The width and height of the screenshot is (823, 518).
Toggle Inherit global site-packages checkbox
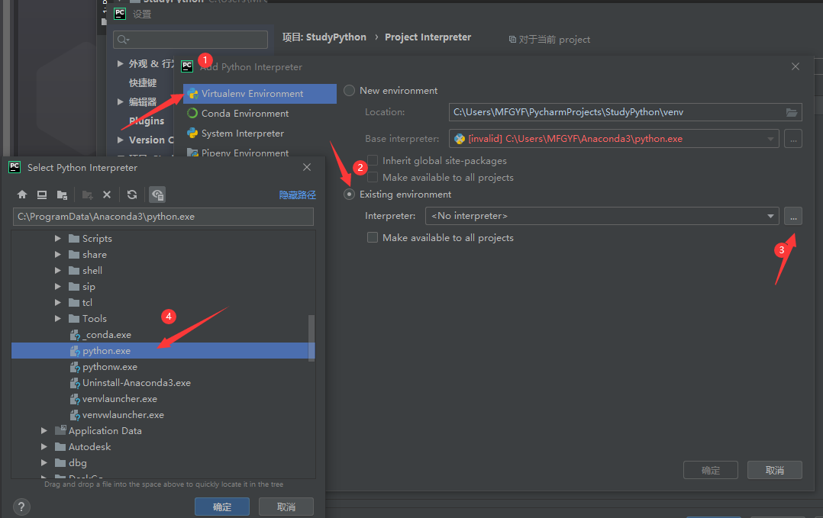coord(373,160)
